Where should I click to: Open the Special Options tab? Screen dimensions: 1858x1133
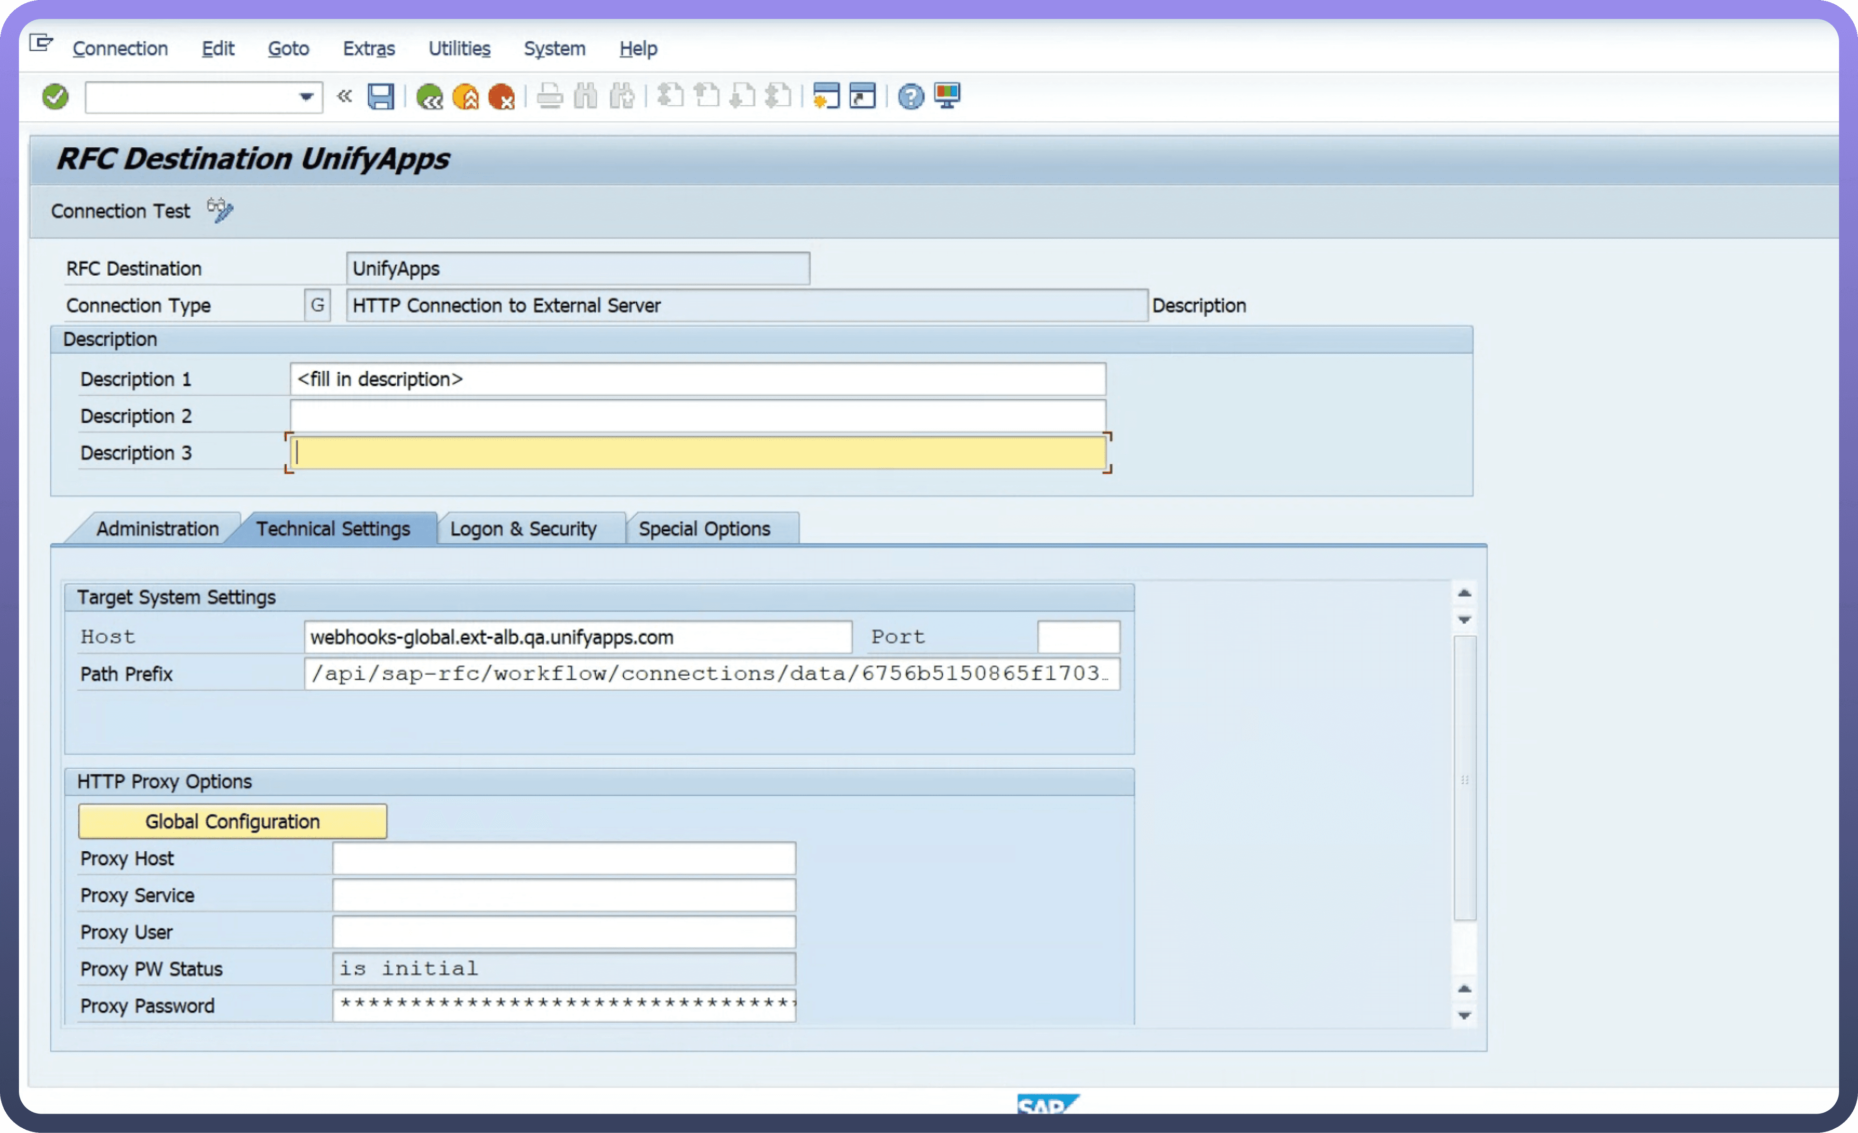[x=704, y=529]
